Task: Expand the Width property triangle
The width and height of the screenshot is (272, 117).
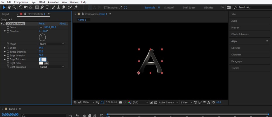Action: 5,48
